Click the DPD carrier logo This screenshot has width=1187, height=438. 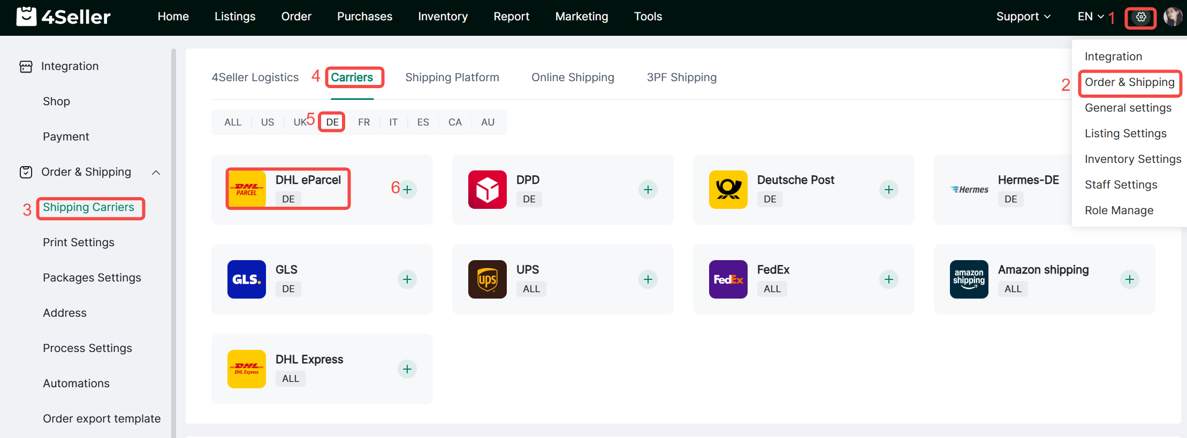pyautogui.click(x=487, y=190)
